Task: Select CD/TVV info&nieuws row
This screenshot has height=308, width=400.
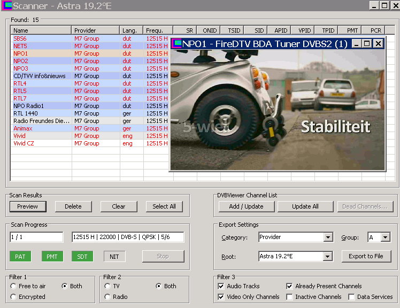Action: point(89,76)
